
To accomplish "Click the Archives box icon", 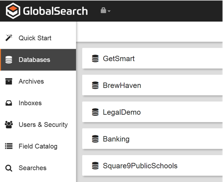I will 9,81.
